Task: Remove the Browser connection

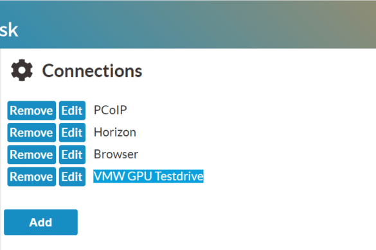Action: point(31,154)
